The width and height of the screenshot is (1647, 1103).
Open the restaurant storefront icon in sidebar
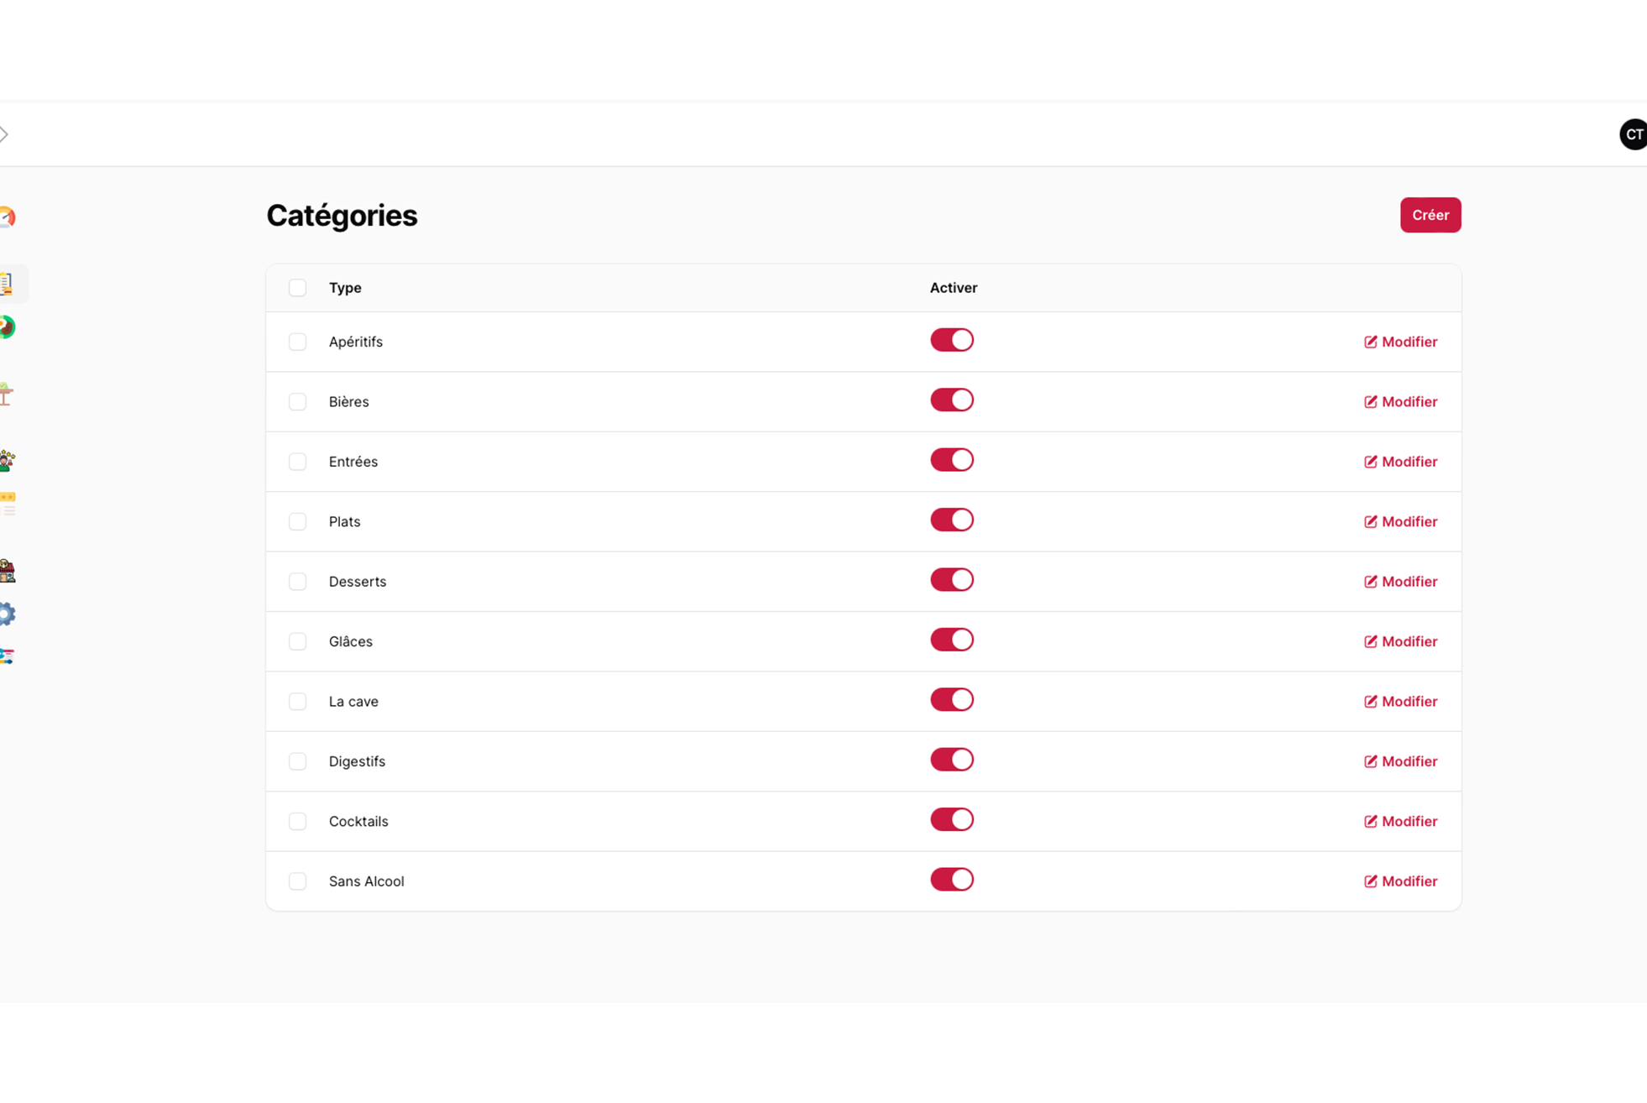point(7,571)
